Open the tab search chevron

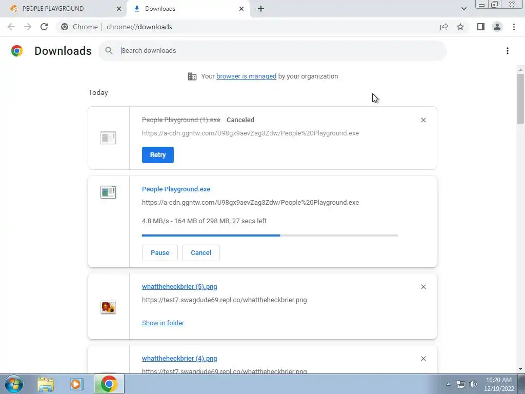click(x=463, y=9)
